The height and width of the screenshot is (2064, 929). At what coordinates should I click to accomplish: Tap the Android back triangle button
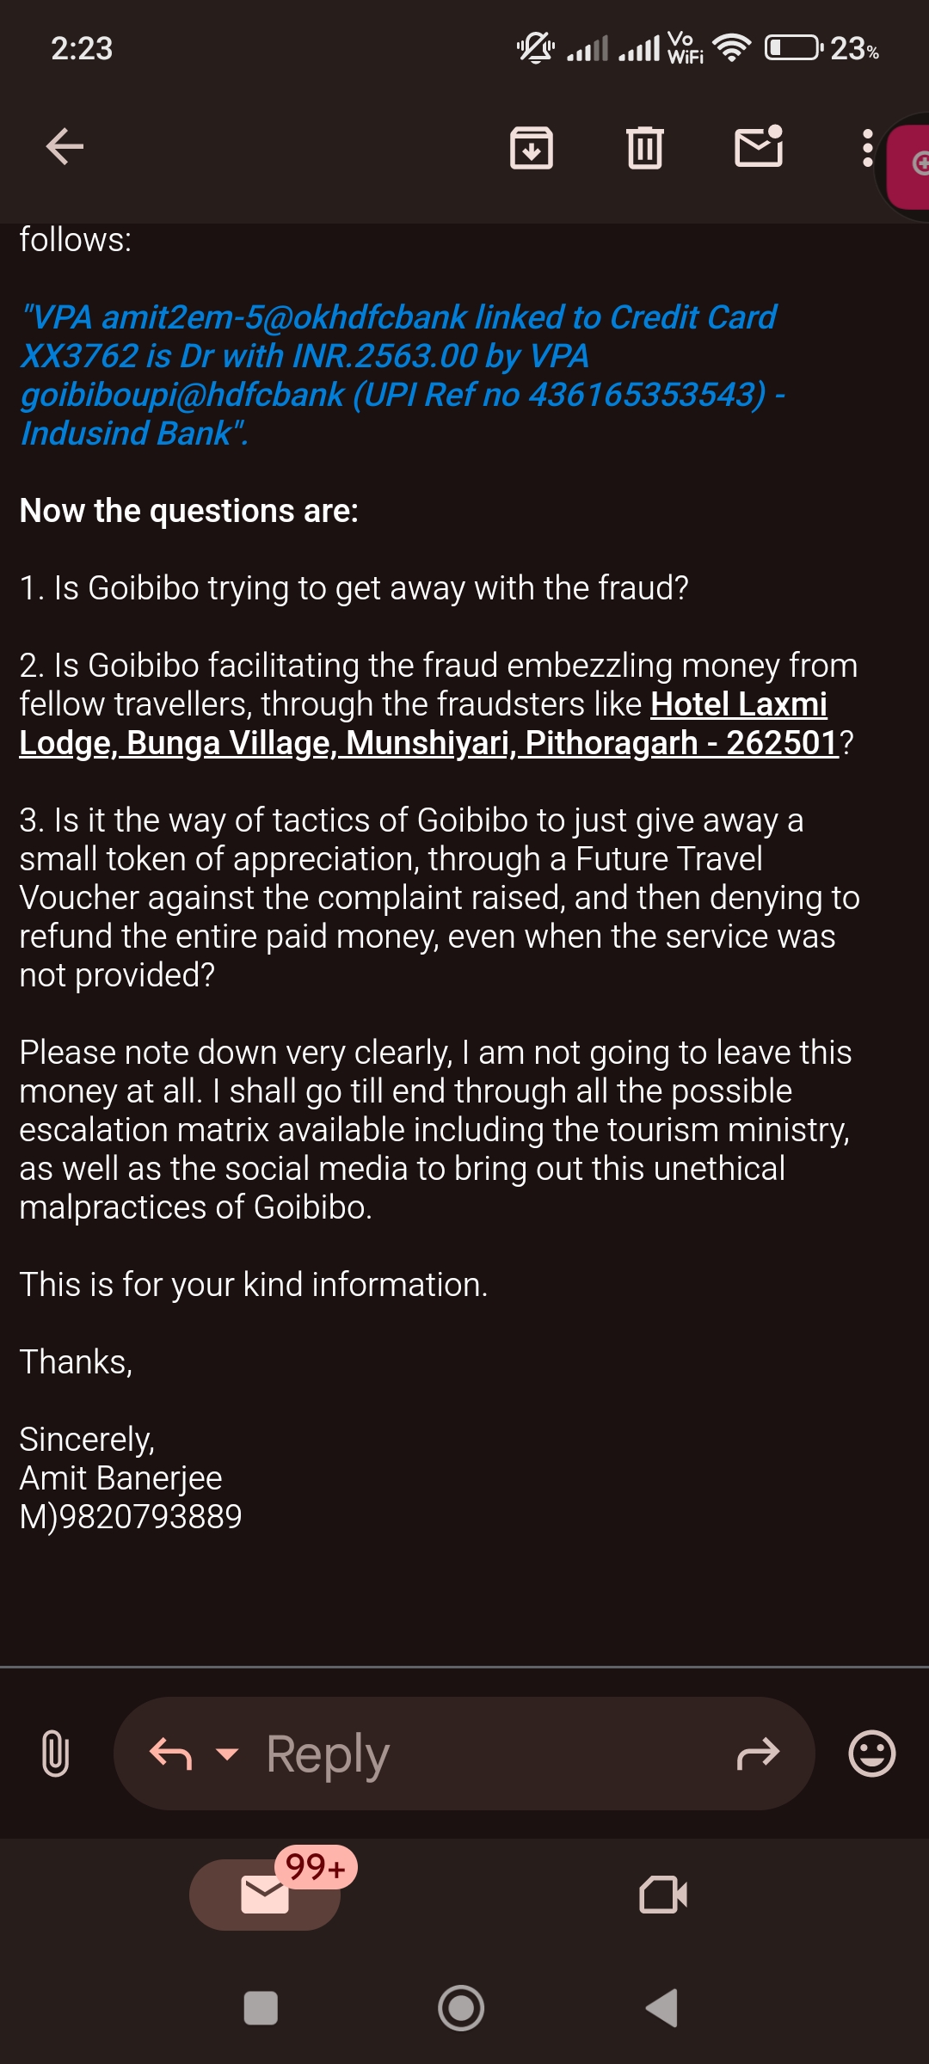tap(661, 2008)
